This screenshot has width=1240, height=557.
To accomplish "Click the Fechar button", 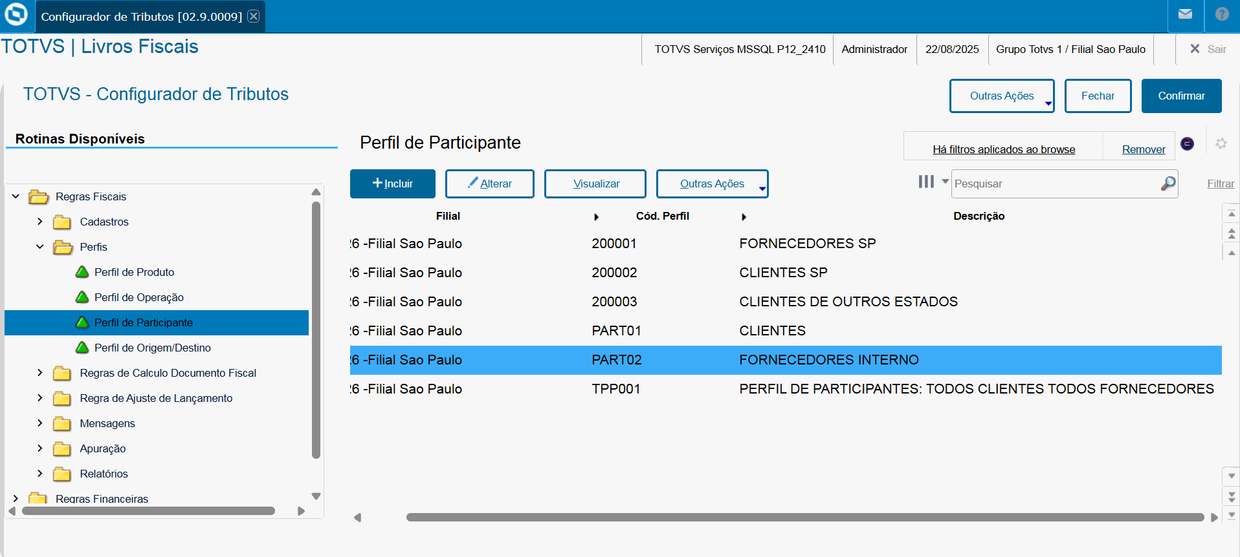I will point(1098,96).
